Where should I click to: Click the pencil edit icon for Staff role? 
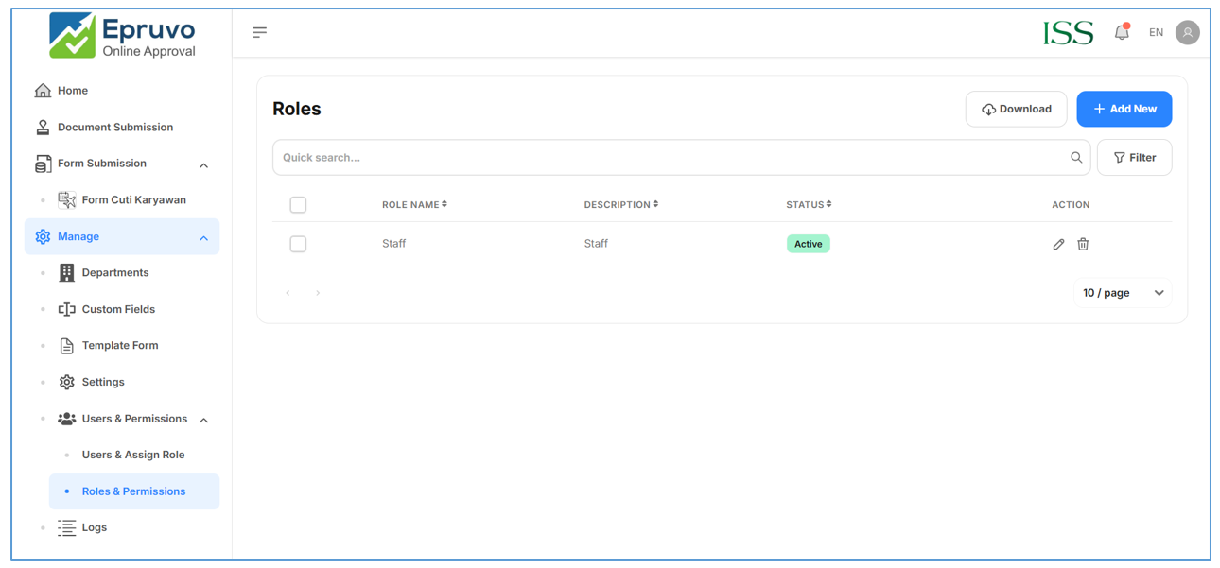click(x=1058, y=244)
